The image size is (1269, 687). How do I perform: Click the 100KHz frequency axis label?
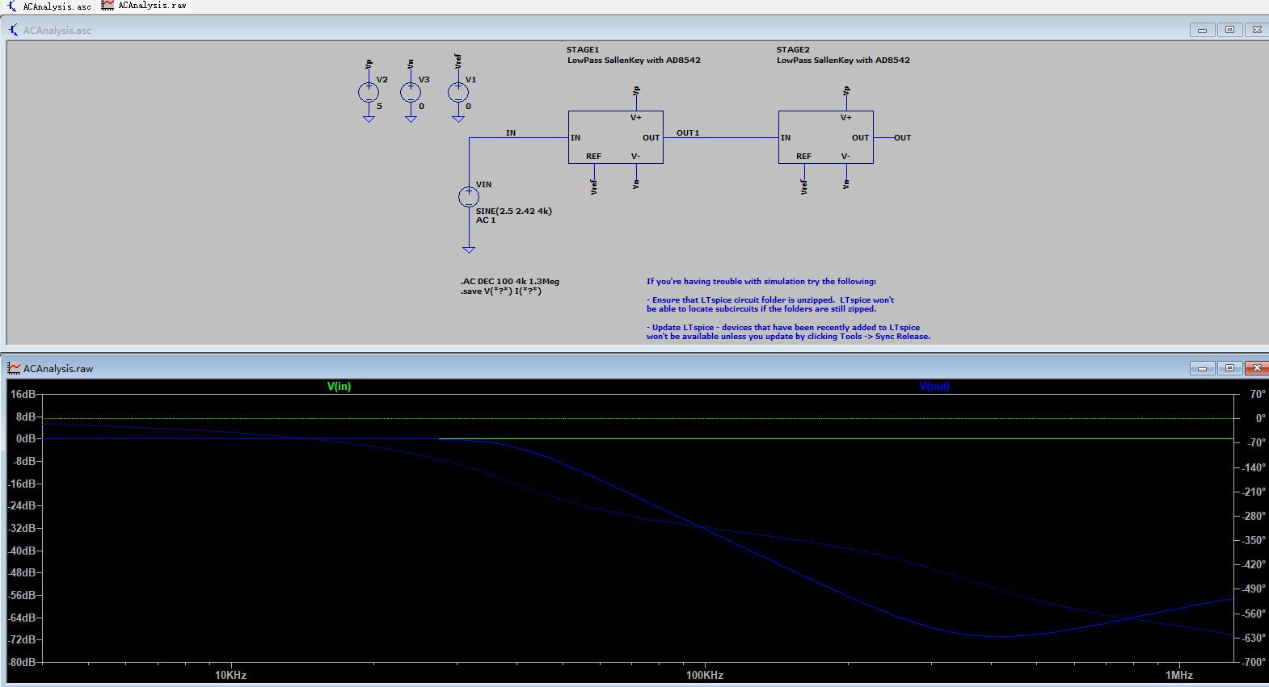pos(705,675)
